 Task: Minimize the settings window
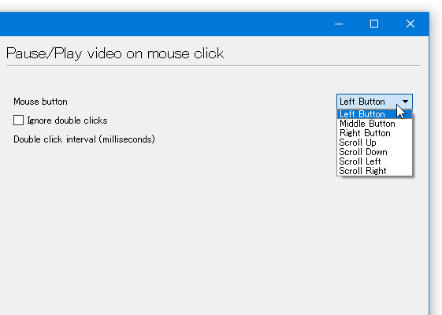339,24
